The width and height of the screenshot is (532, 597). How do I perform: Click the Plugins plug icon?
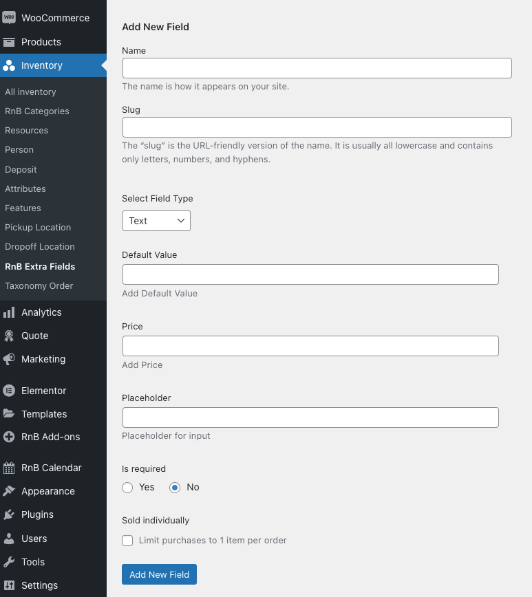click(9, 514)
